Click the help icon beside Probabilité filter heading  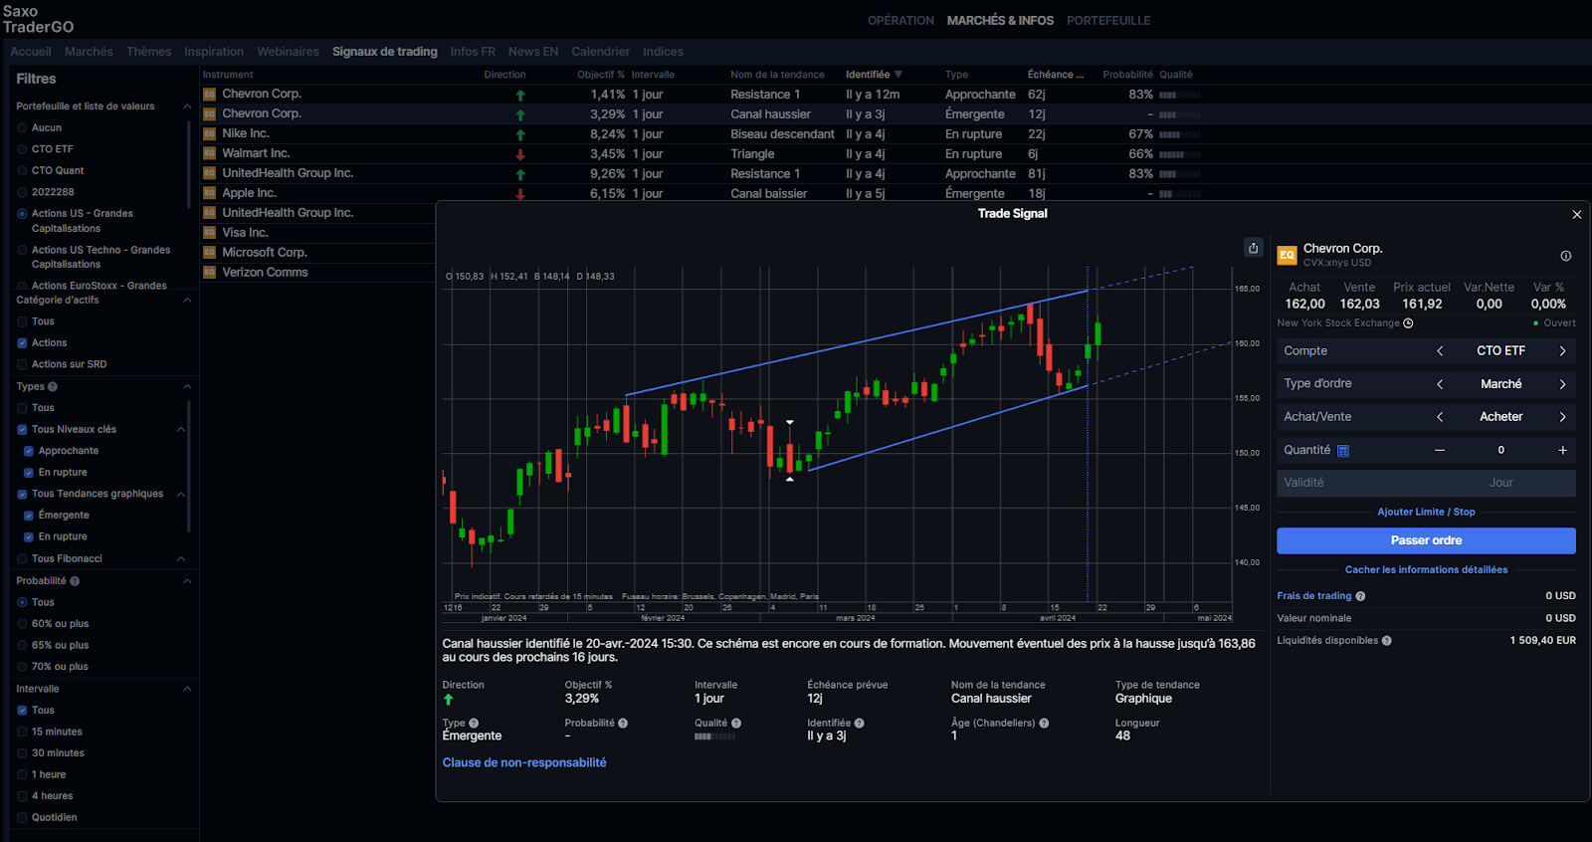[x=75, y=581]
